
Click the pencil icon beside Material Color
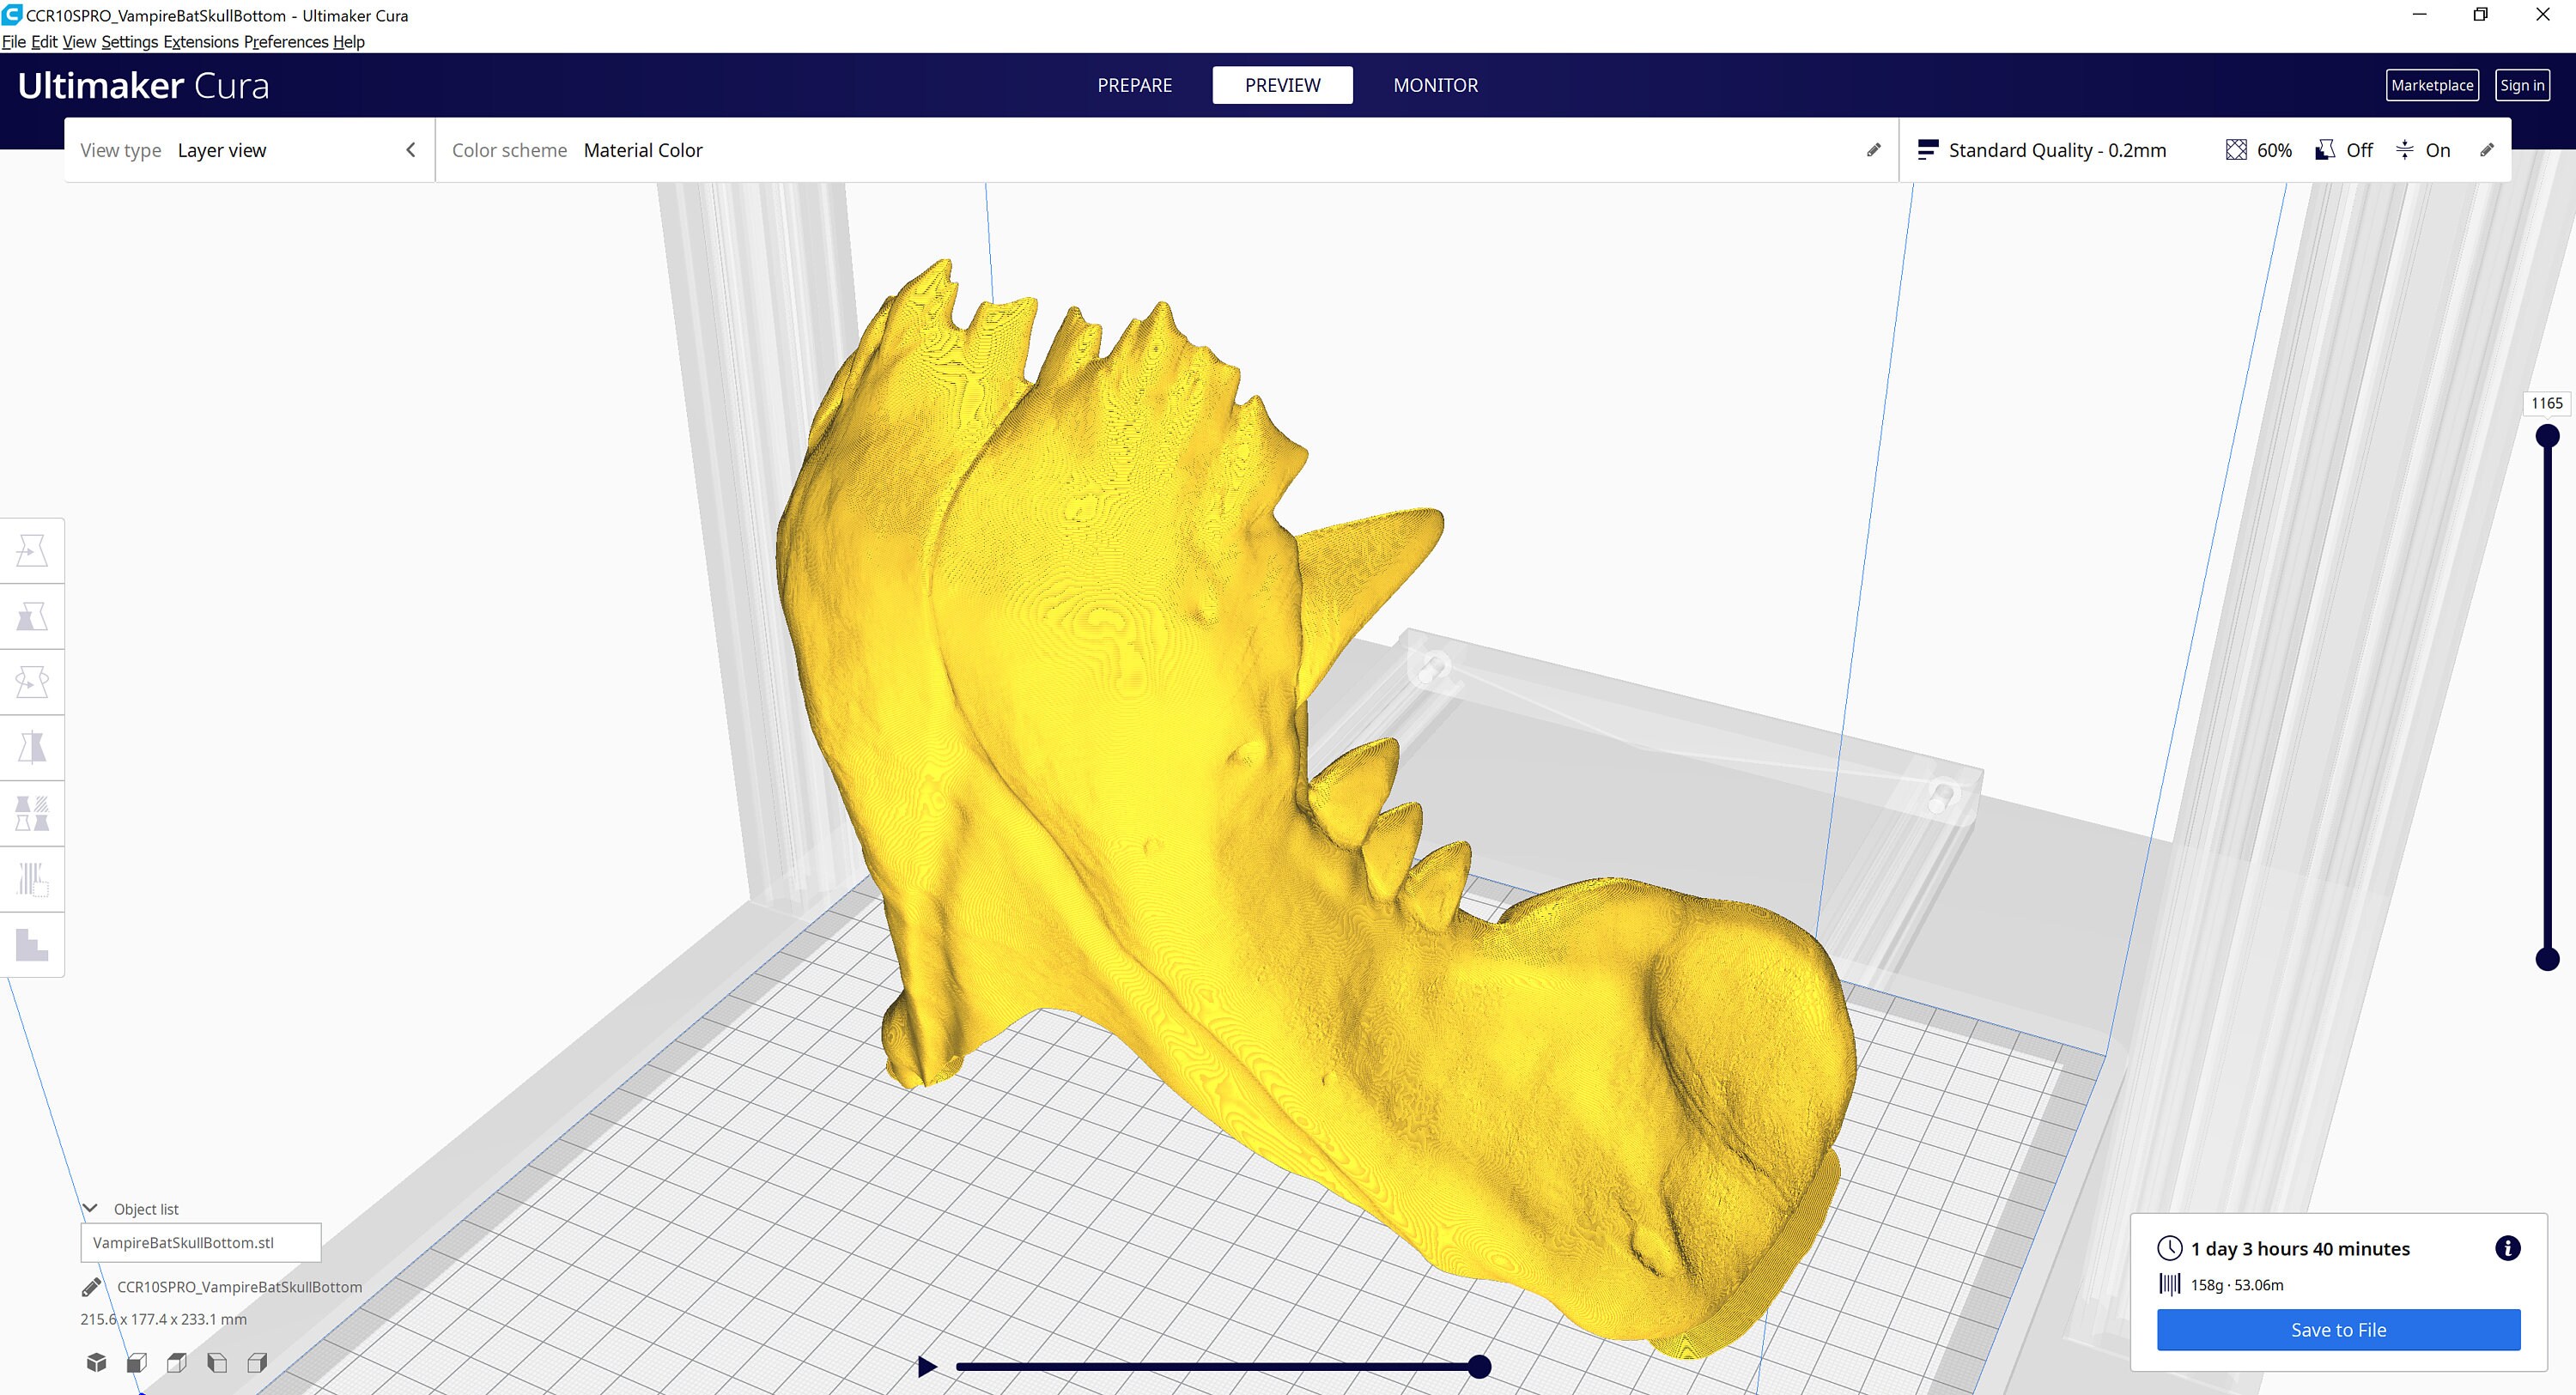pos(1873,150)
